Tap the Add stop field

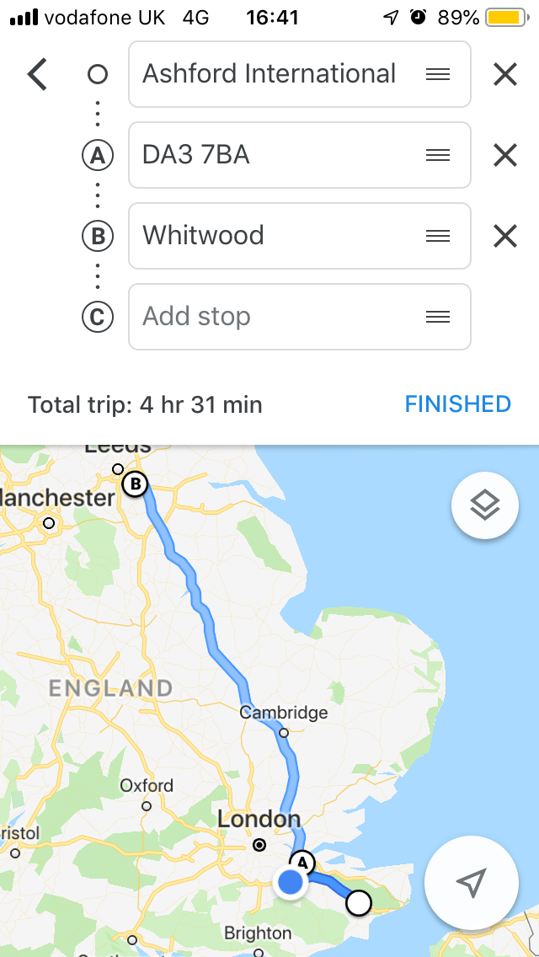point(299,316)
